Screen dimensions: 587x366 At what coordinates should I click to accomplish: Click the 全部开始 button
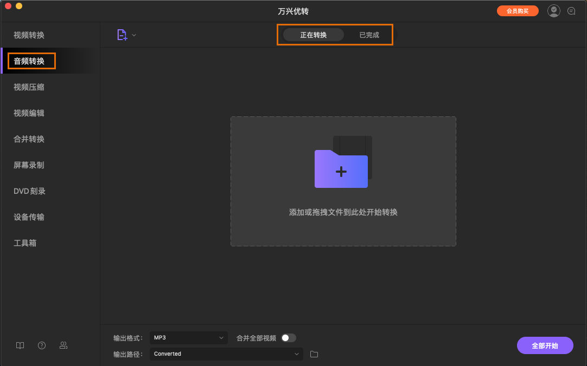(x=545, y=345)
